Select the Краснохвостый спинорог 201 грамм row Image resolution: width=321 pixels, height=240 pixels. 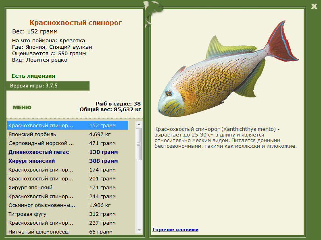(x=68, y=179)
